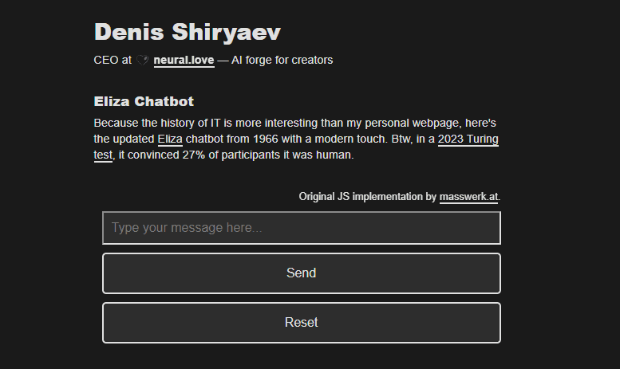Visit the masswerk.at link
This screenshot has width=620, height=369.
(x=468, y=197)
